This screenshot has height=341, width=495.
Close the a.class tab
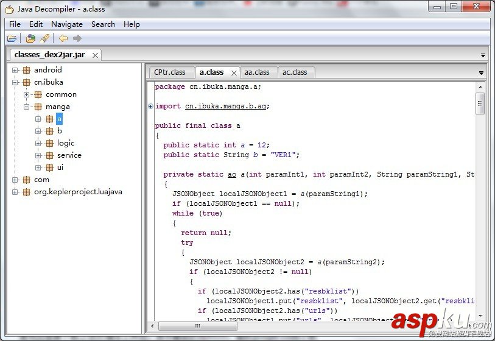coord(234,73)
